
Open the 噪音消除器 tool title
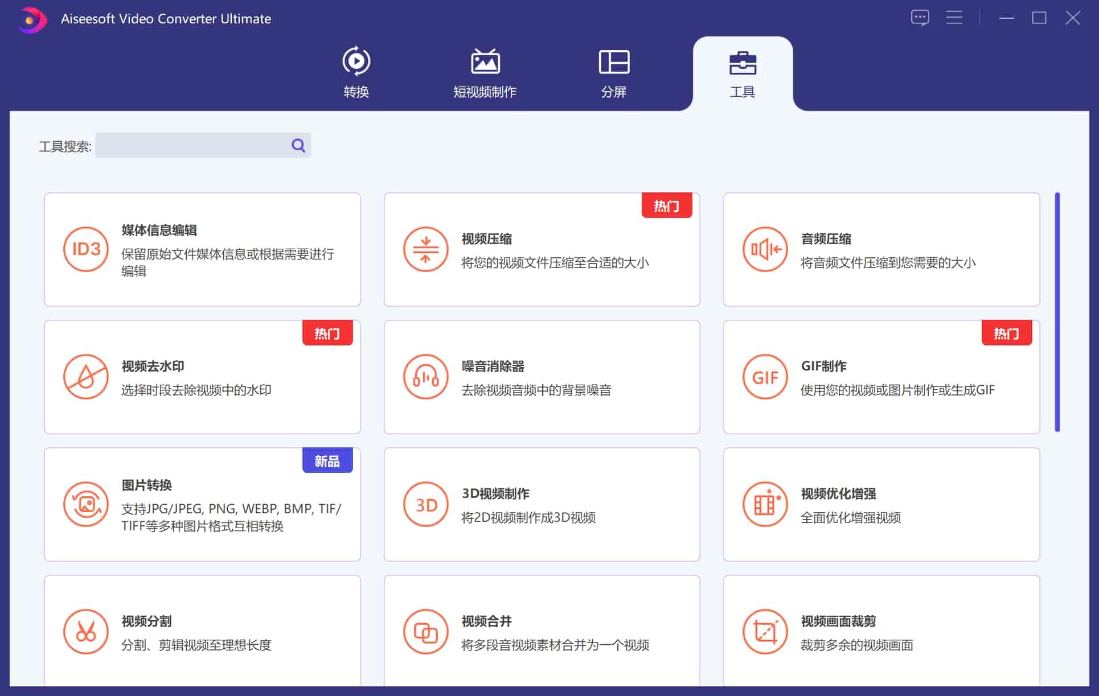click(x=493, y=366)
